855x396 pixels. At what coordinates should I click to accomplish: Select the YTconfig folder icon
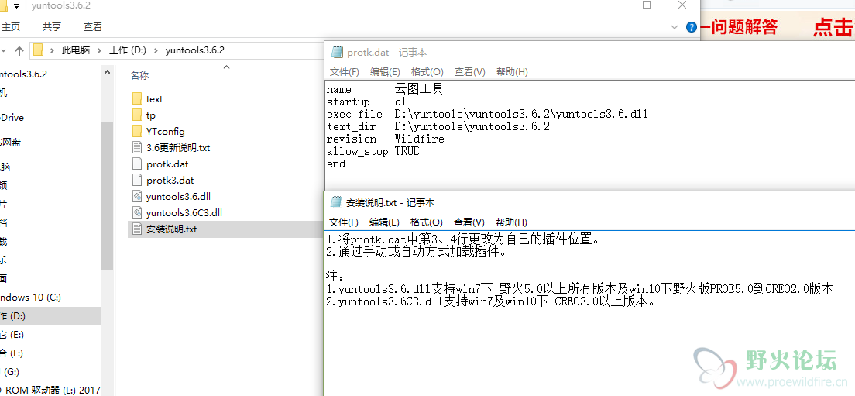pos(137,132)
